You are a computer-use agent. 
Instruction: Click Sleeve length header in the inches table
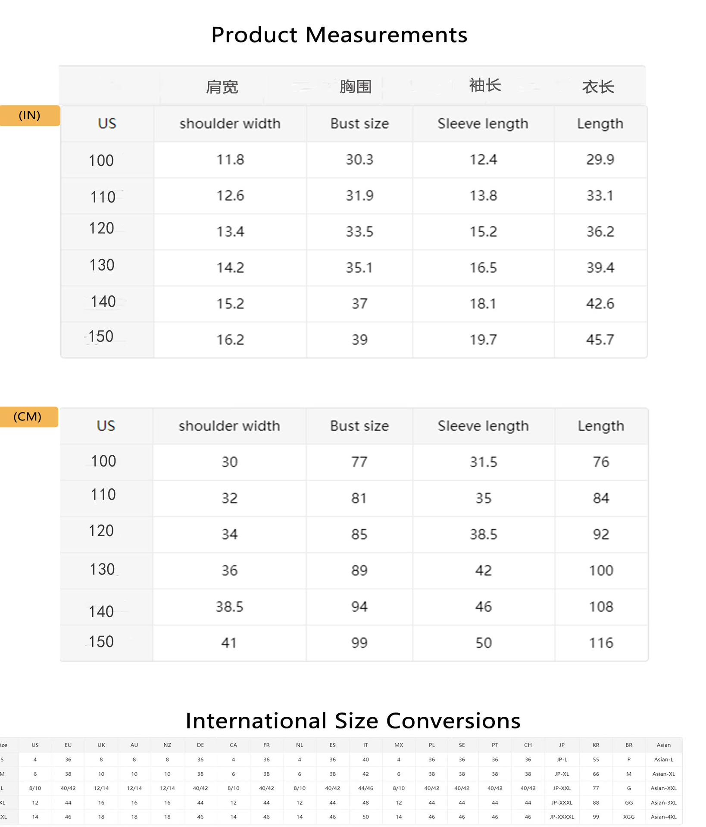tap(483, 124)
